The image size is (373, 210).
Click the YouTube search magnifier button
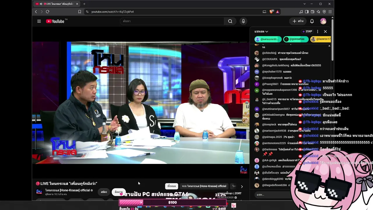coord(230,21)
